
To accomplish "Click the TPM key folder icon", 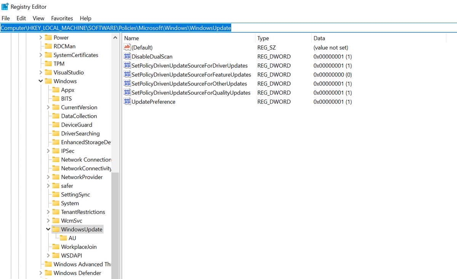I will coord(48,64).
